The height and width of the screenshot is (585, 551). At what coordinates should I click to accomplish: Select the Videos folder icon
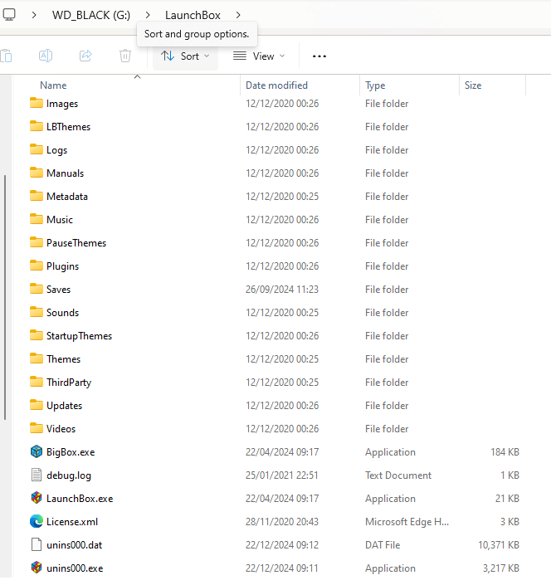pyautogui.click(x=37, y=428)
